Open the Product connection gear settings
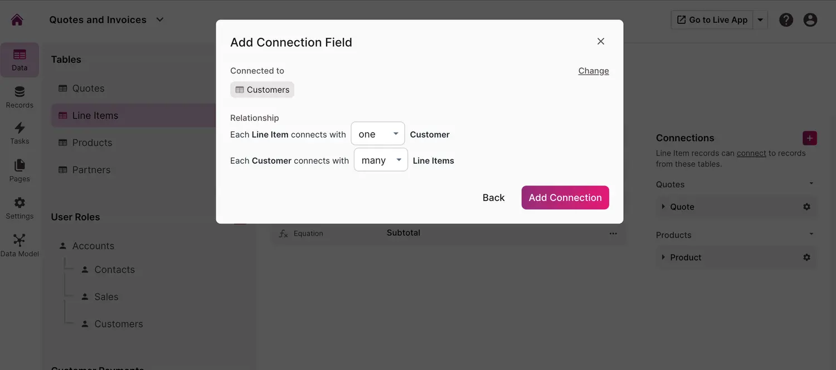Image resolution: width=836 pixels, height=370 pixels. click(x=806, y=257)
